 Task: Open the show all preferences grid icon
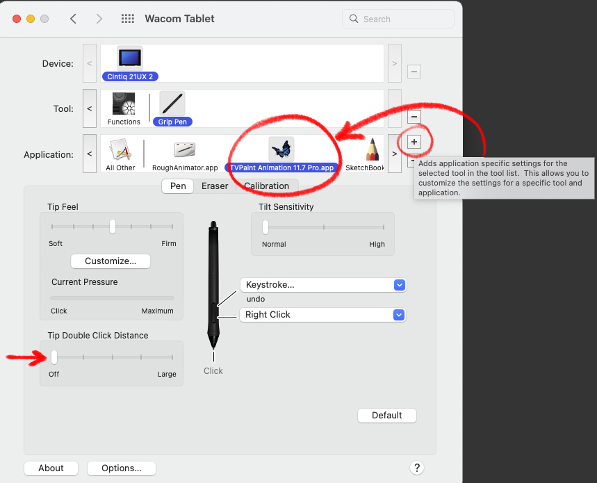(128, 19)
